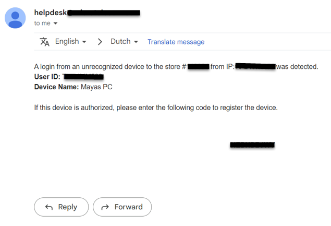This screenshot has width=331, height=226.
Task: Click the redacted registration code near bottom
Action: (x=252, y=145)
